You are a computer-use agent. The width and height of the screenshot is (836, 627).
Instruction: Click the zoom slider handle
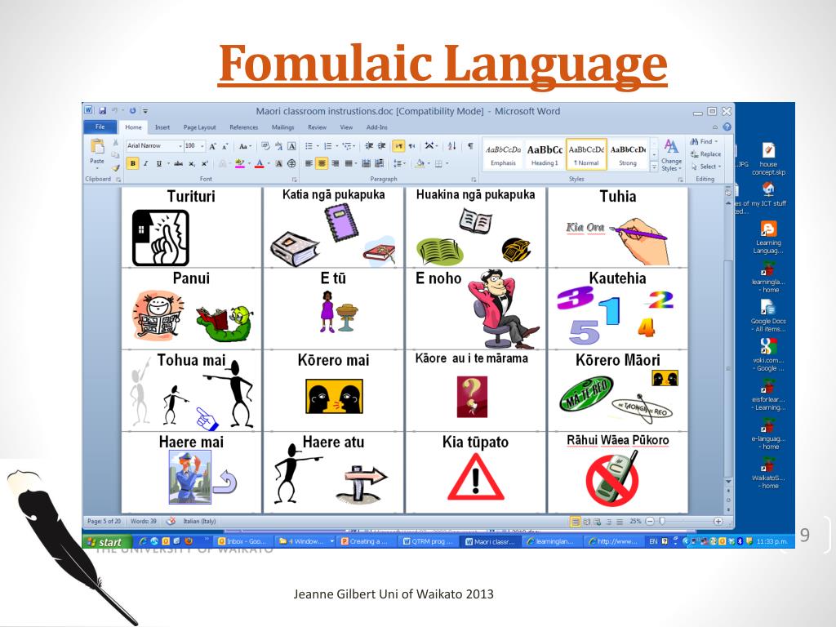pos(661,522)
